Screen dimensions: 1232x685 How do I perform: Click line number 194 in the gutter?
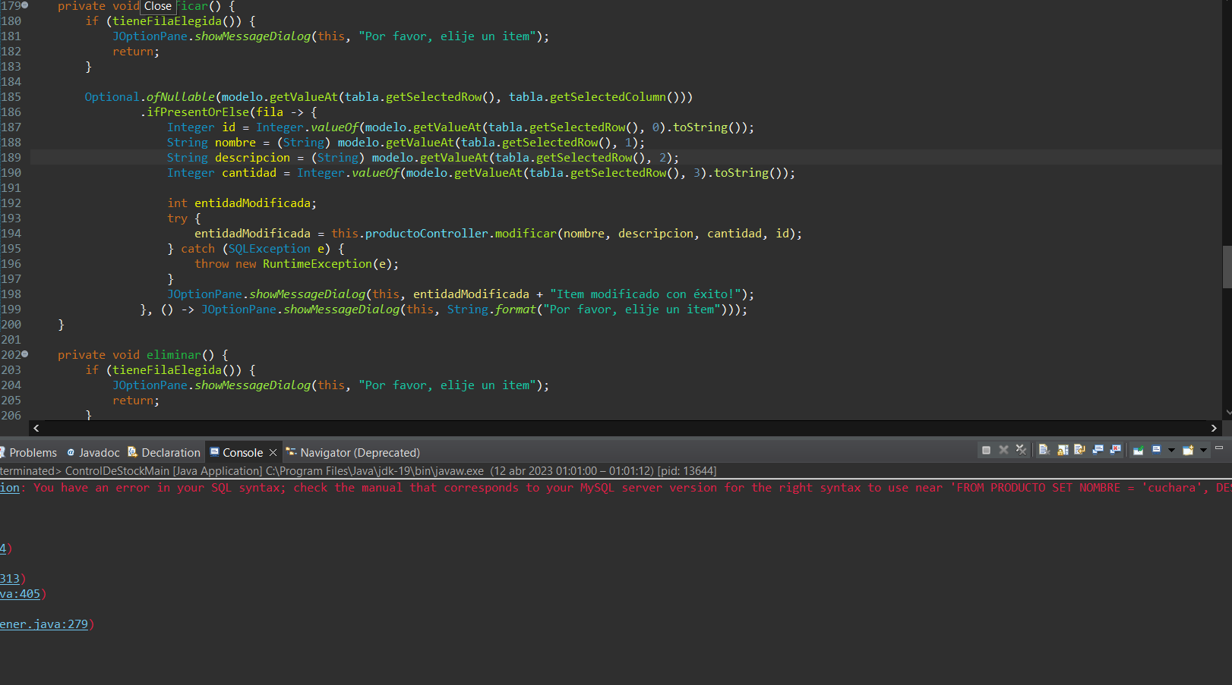(11, 234)
